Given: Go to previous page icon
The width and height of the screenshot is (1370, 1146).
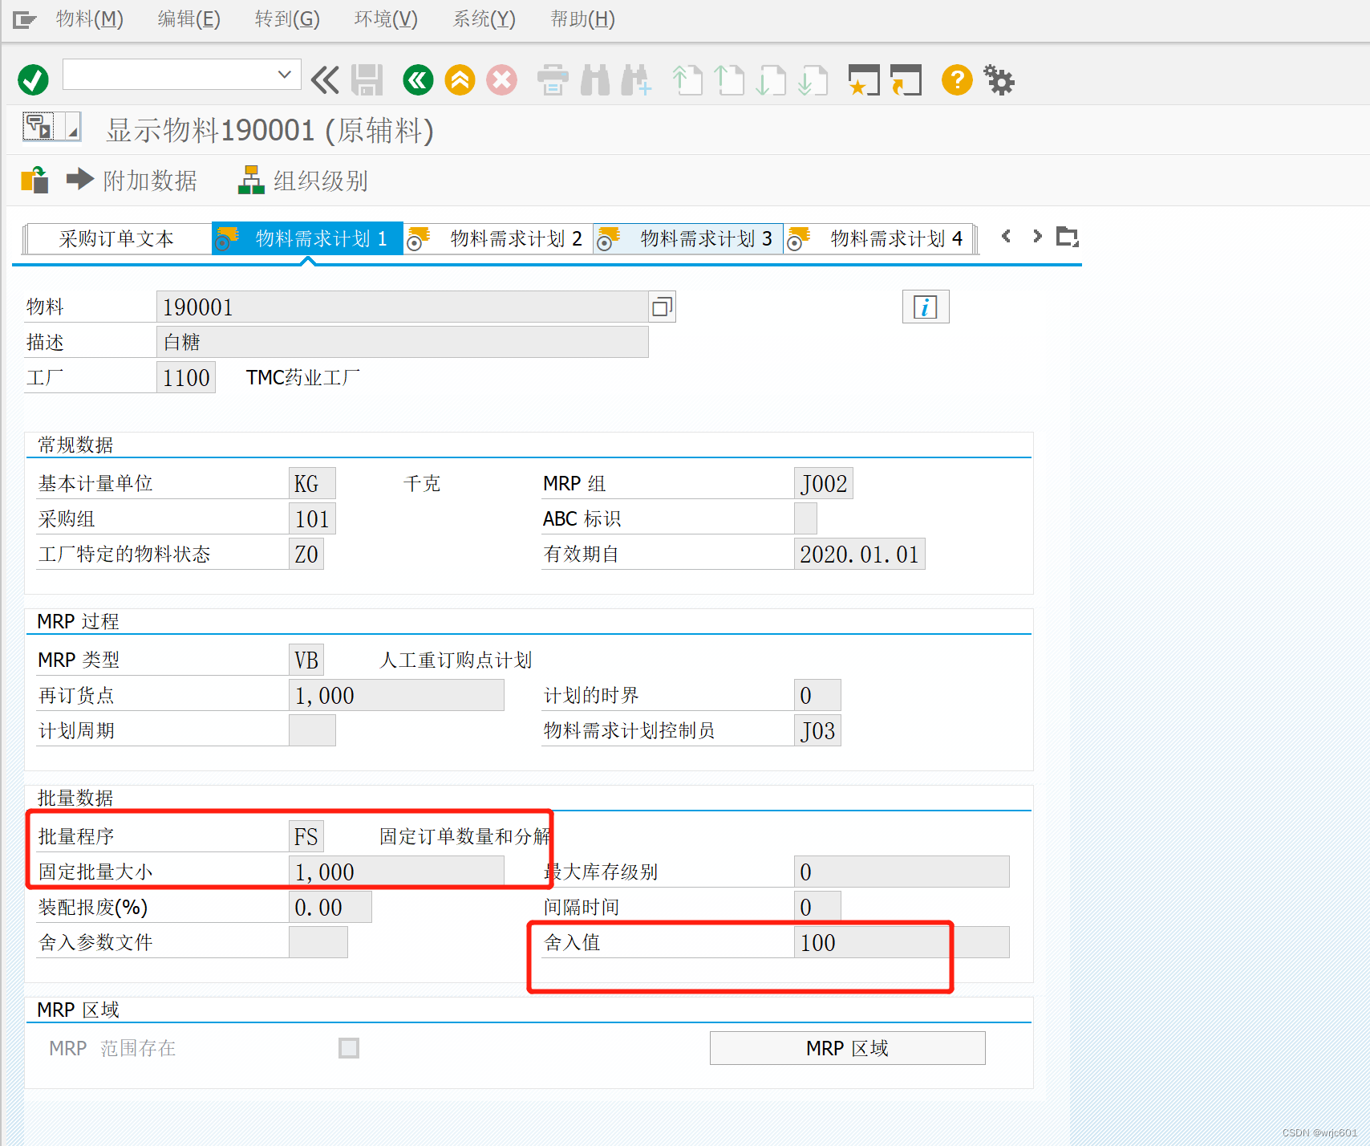Looking at the screenshot, I should point(729,79).
